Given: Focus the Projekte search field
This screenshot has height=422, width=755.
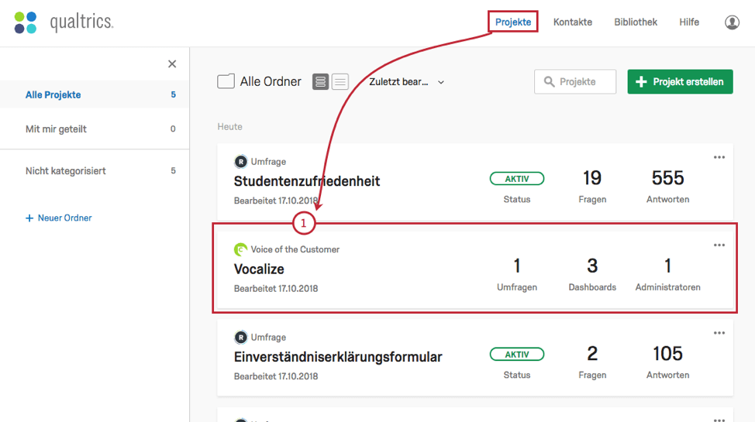Looking at the screenshot, I should pos(575,82).
